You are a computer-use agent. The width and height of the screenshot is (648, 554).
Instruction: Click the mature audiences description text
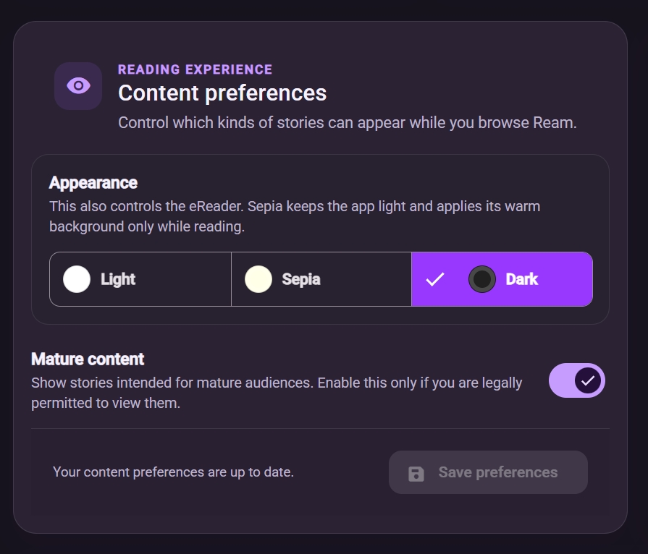tap(277, 393)
